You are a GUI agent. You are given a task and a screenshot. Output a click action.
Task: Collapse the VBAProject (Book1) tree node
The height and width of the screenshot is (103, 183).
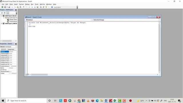(1, 16)
